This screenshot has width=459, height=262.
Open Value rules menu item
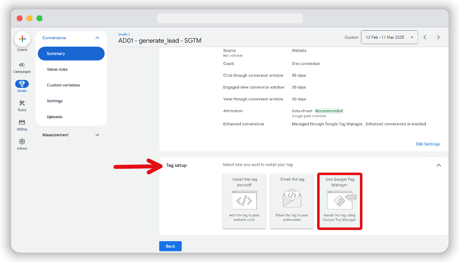[x=57, y=69]
